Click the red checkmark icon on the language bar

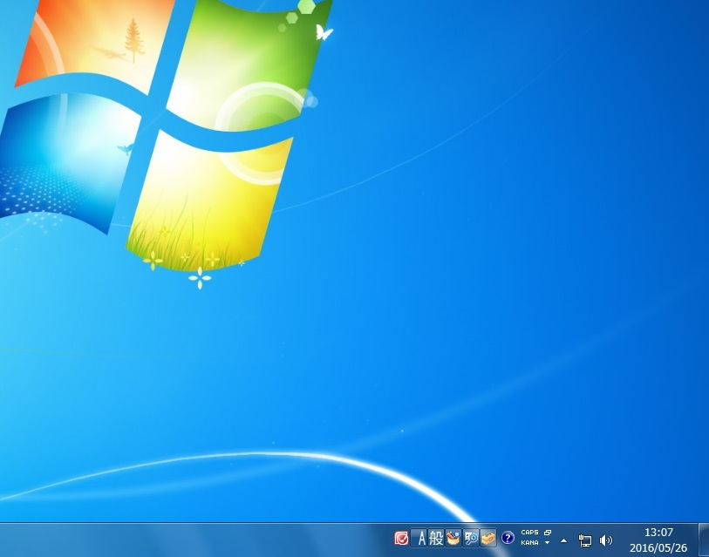(x=401, y=538)
